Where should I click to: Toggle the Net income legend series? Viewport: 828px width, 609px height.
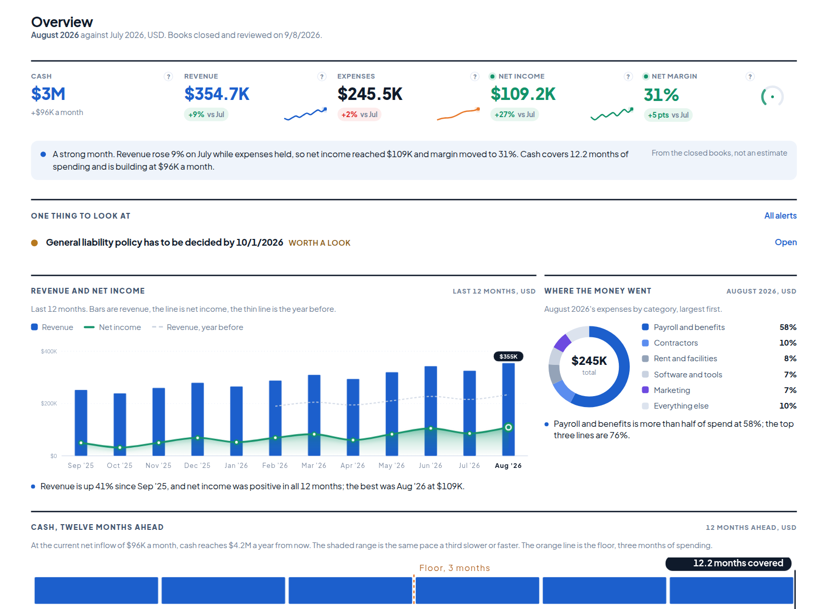click(x=112, y=327)
